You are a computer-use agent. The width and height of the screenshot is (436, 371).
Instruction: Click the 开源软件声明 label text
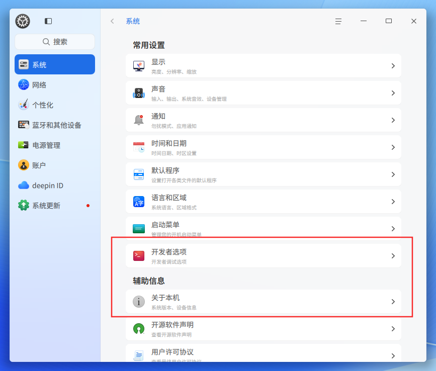(x=172, y=325)
